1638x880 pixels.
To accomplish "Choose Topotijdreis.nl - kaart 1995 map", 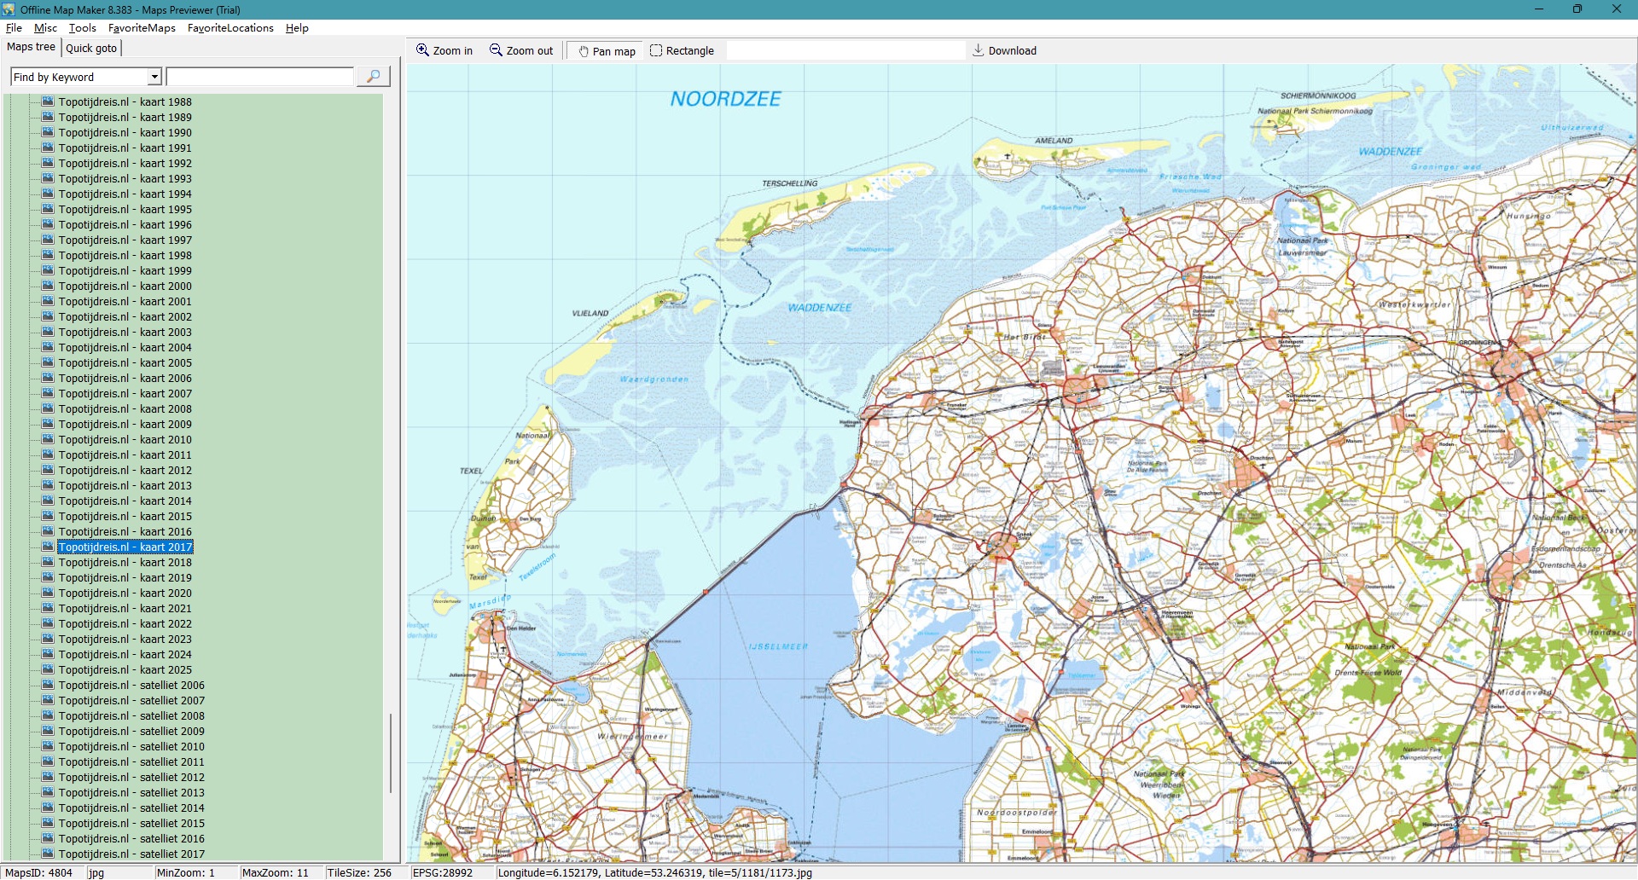I will click(125, 210).
